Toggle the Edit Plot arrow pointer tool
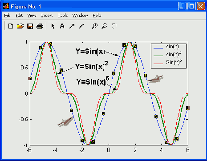 coord(53,26)
